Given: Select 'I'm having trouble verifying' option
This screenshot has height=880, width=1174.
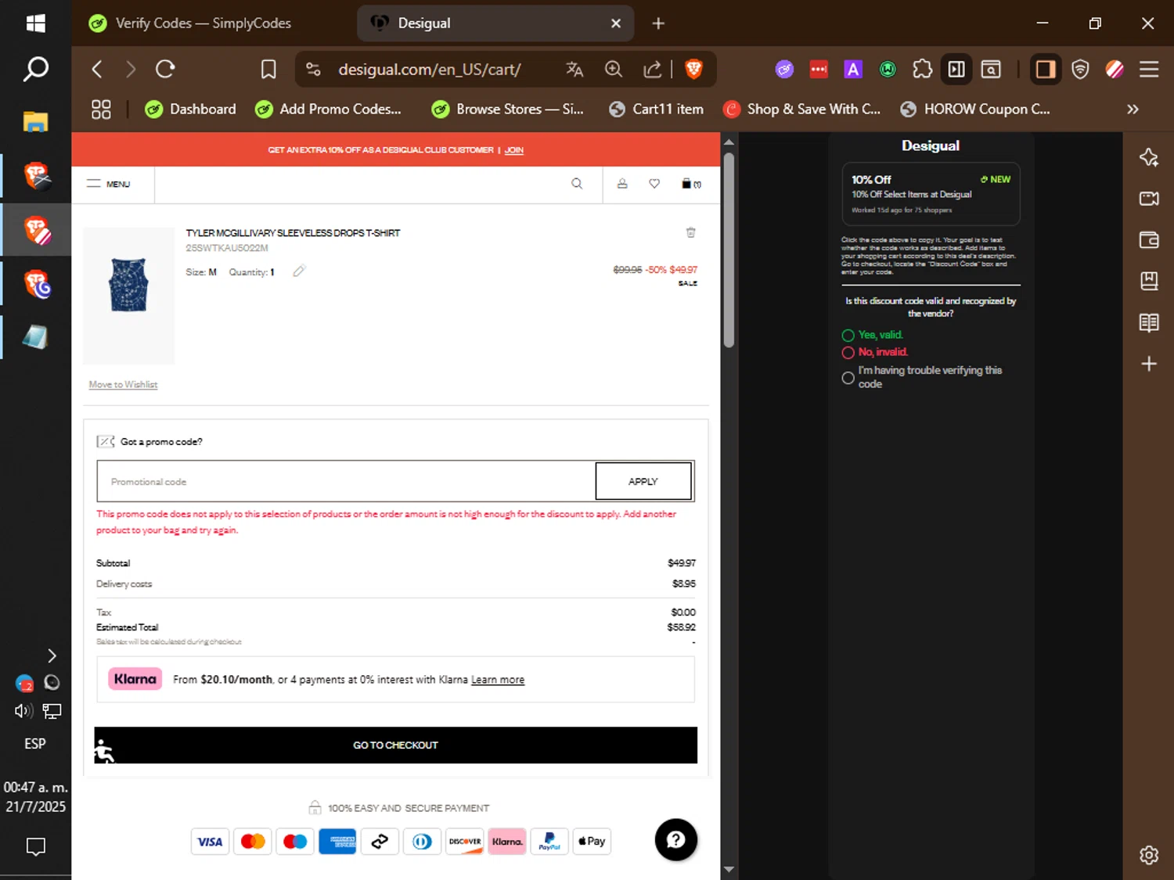Looking at the screenshot, I should [x=848, y=378].
